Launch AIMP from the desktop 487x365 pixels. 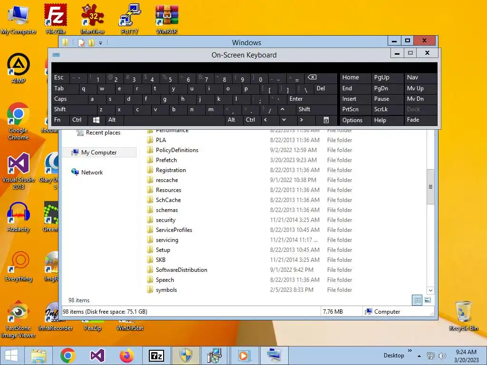[x=19, y=68]
